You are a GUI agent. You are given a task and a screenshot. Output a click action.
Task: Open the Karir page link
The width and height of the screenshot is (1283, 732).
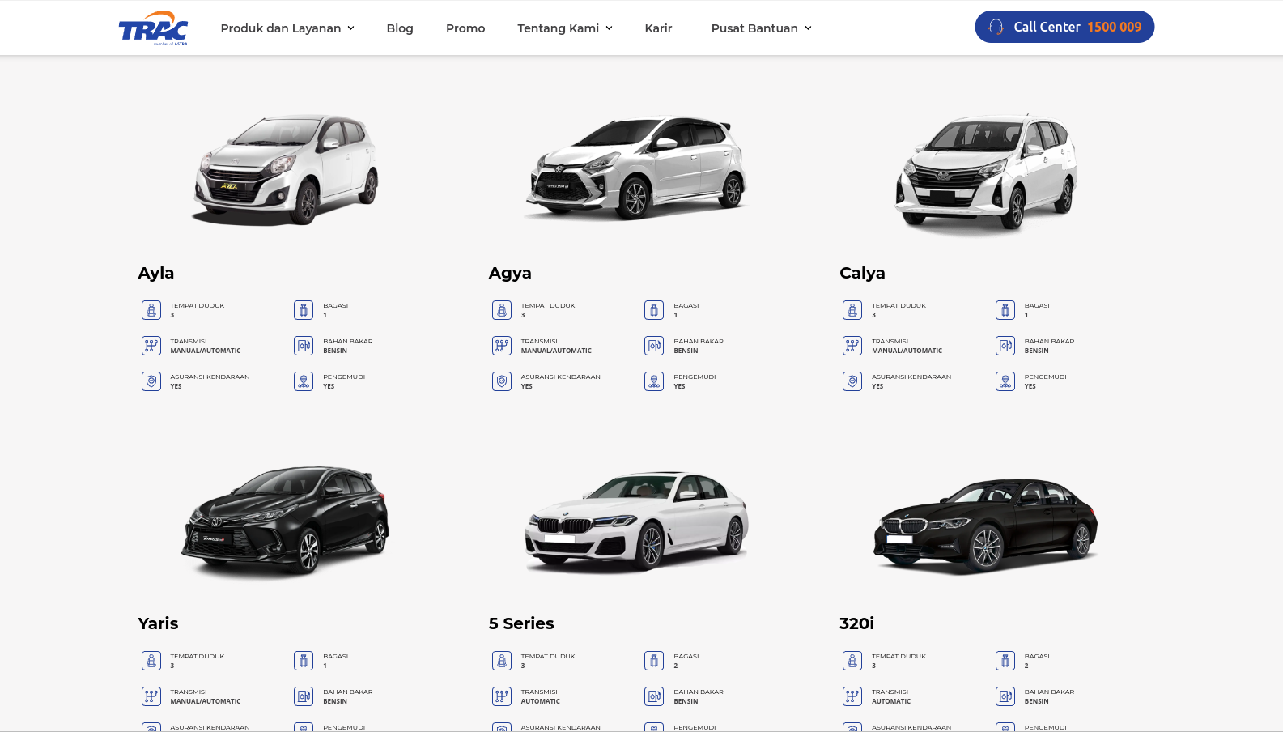pyautogui.click(x=658, y=28)
